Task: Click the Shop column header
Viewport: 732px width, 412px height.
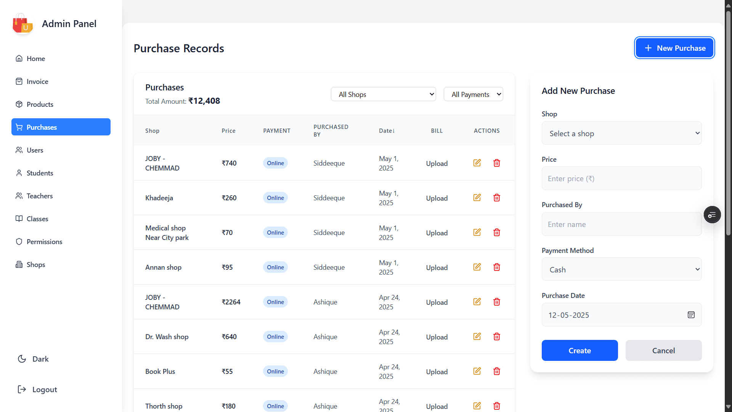Action: point(152,131)
